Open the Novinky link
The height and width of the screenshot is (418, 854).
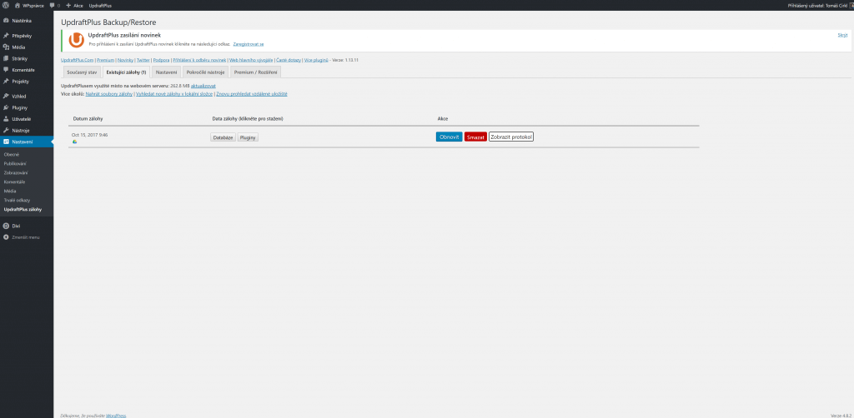tap(125, 60)
